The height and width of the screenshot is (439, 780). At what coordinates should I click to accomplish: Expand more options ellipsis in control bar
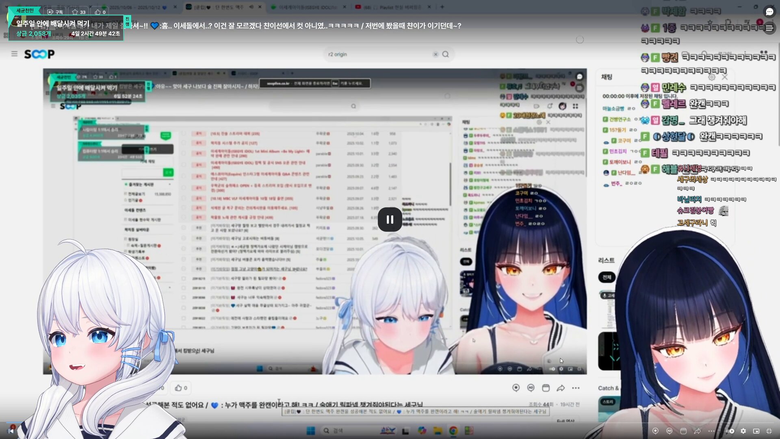coord(711,431)
